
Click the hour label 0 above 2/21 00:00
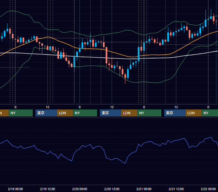click(144, 107)
